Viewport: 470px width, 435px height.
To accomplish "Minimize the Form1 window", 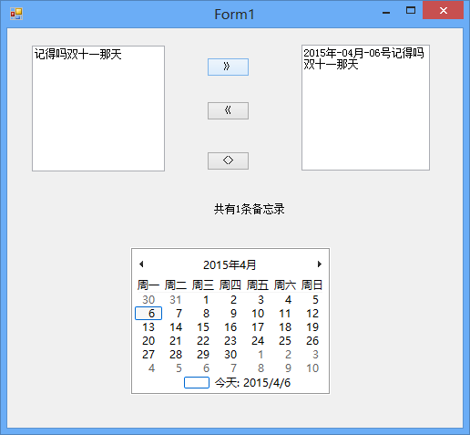I will click(386, 11).
